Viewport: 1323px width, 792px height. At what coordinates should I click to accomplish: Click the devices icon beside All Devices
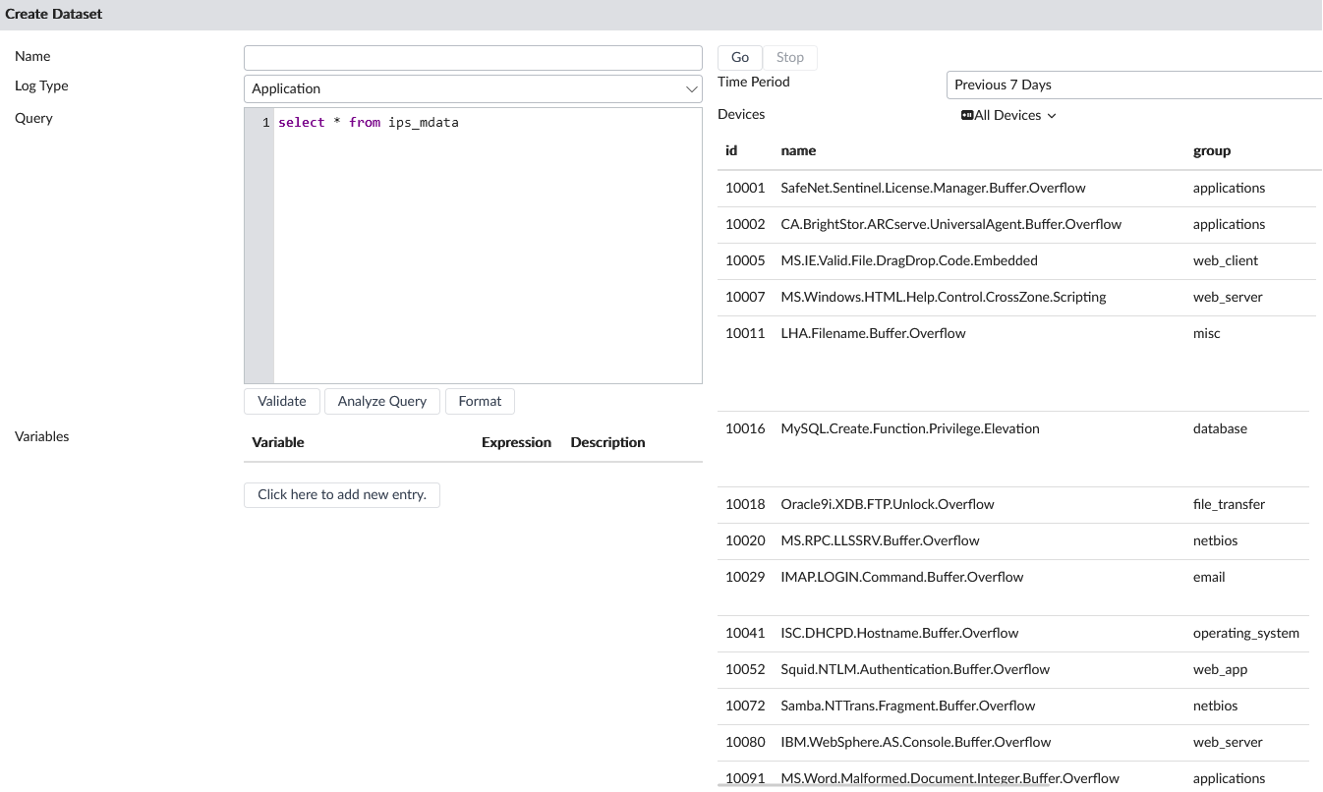point(967,115)
